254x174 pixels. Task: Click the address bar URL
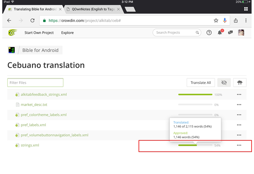85,21
